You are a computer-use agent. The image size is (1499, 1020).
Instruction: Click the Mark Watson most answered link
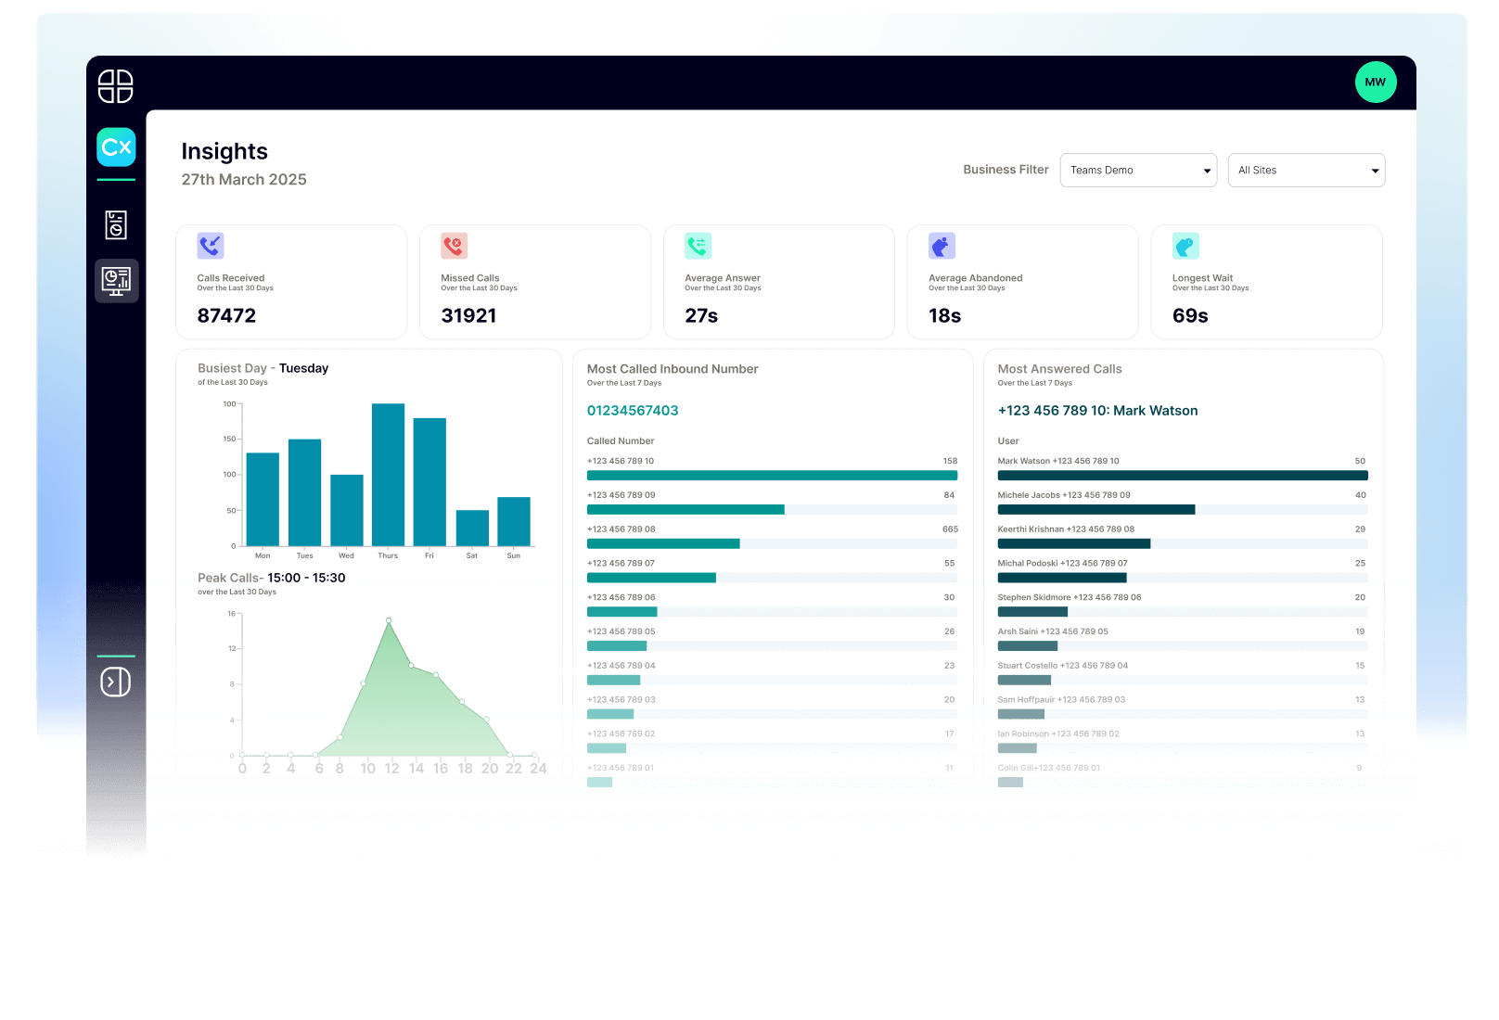1097,411
